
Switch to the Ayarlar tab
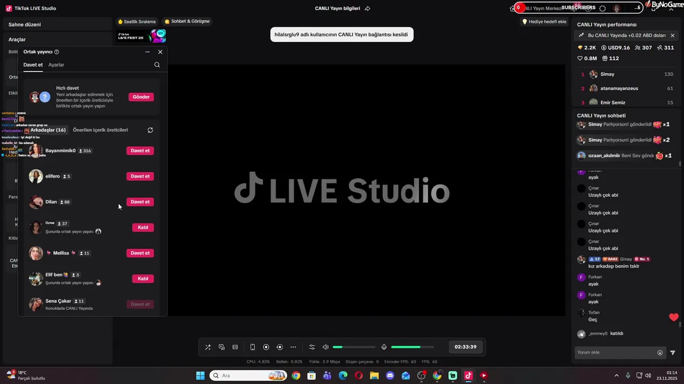[56, 65]
